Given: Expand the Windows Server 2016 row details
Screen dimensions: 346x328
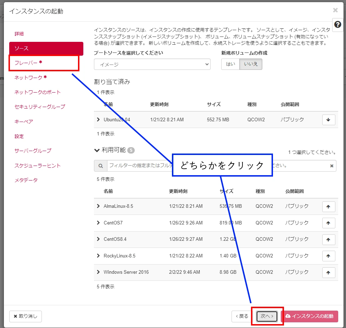Looking at the screenshot, I should [98, 272].
